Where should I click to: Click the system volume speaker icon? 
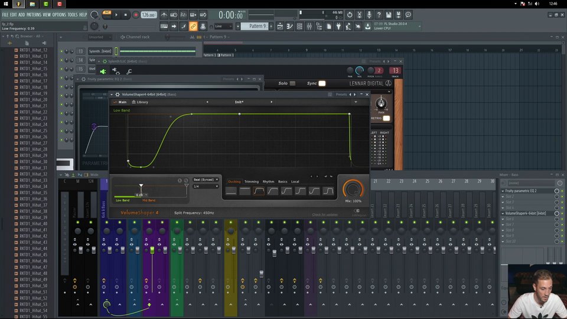coord(537,4)
